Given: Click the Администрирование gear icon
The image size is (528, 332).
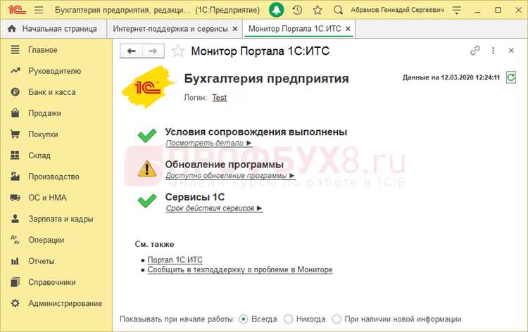Looking at the screenshot, I should tap(15, 303).
